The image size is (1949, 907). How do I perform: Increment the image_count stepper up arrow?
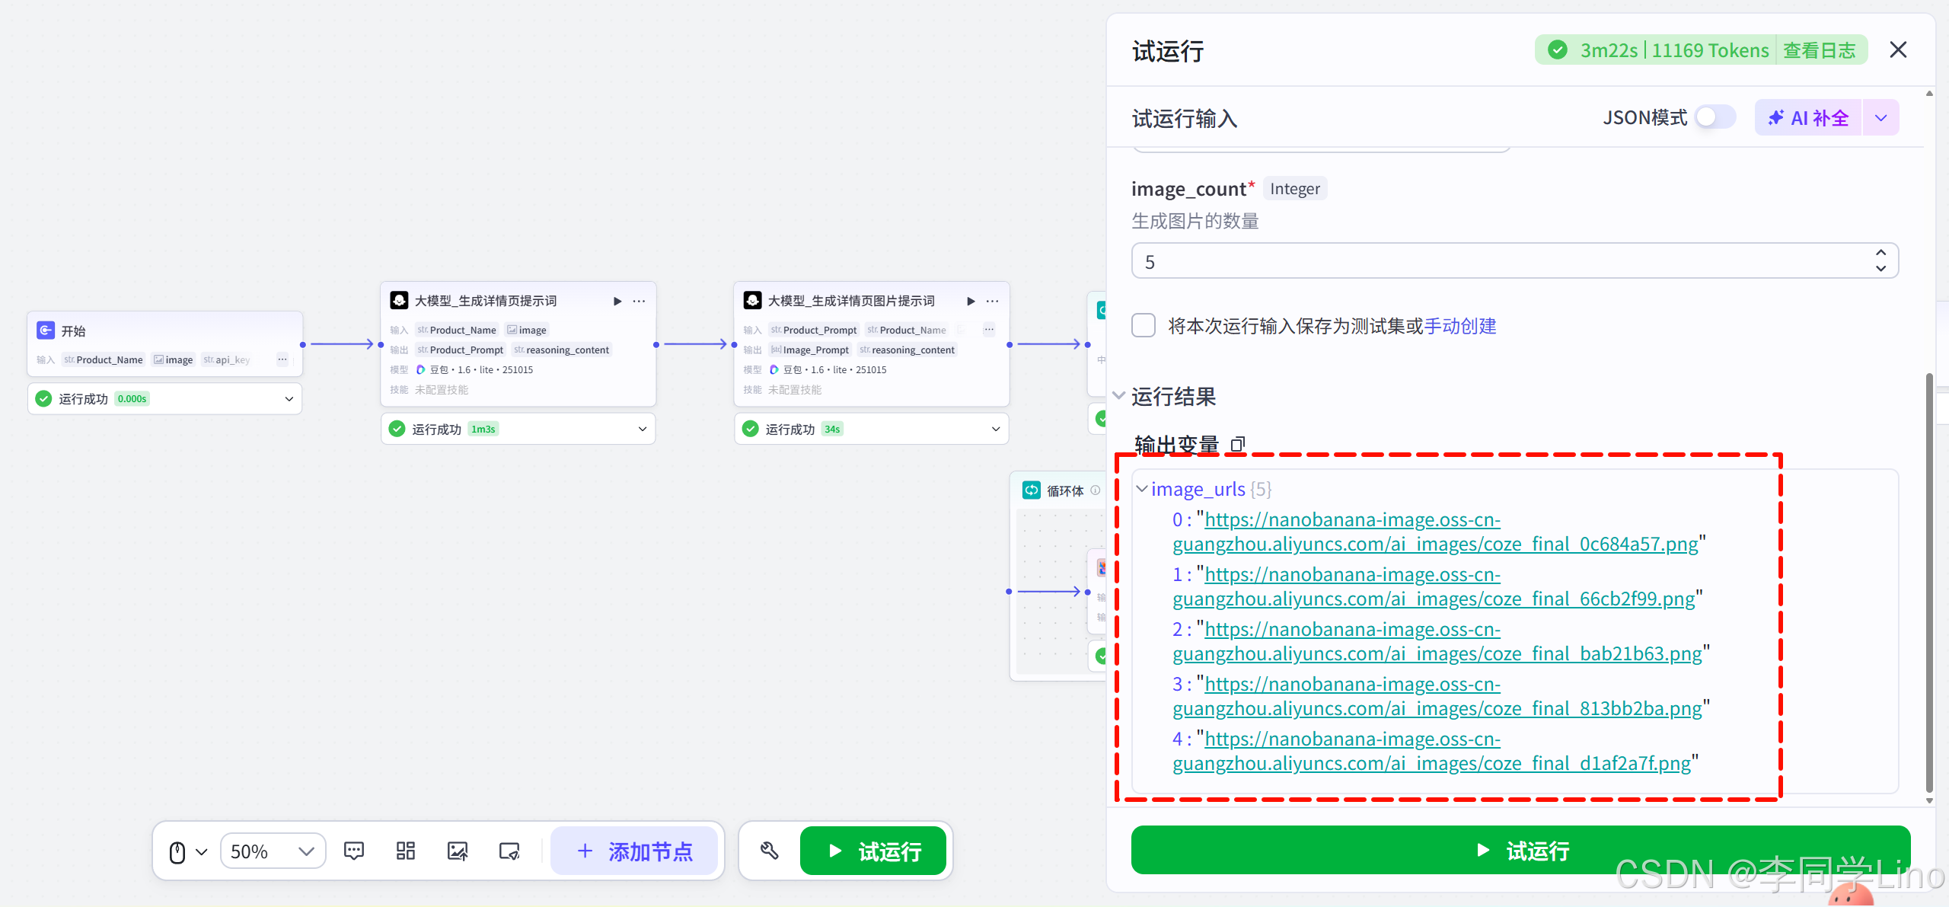(x=1880, y=254)
